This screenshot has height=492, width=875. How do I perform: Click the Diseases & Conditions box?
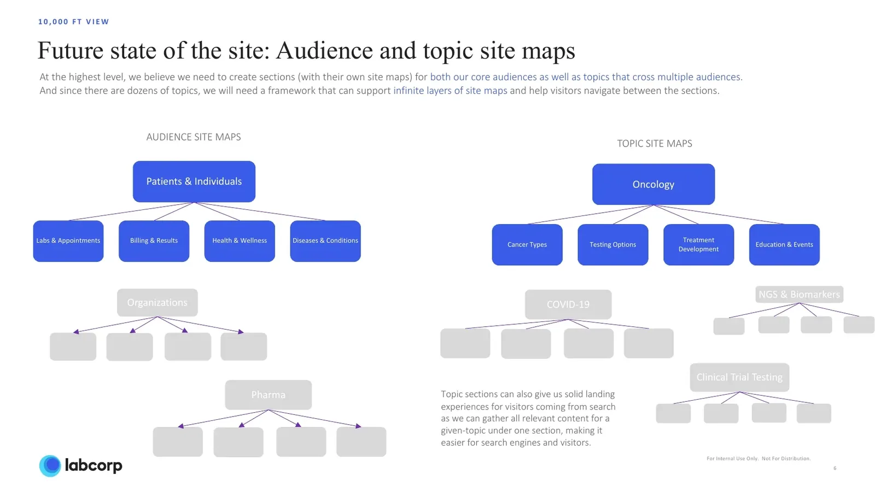[325, 241]
